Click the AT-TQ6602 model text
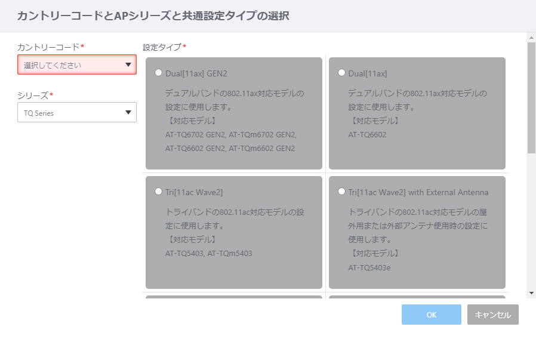The image size is (536, 339). pyautogui.click(x=367, y=135)
